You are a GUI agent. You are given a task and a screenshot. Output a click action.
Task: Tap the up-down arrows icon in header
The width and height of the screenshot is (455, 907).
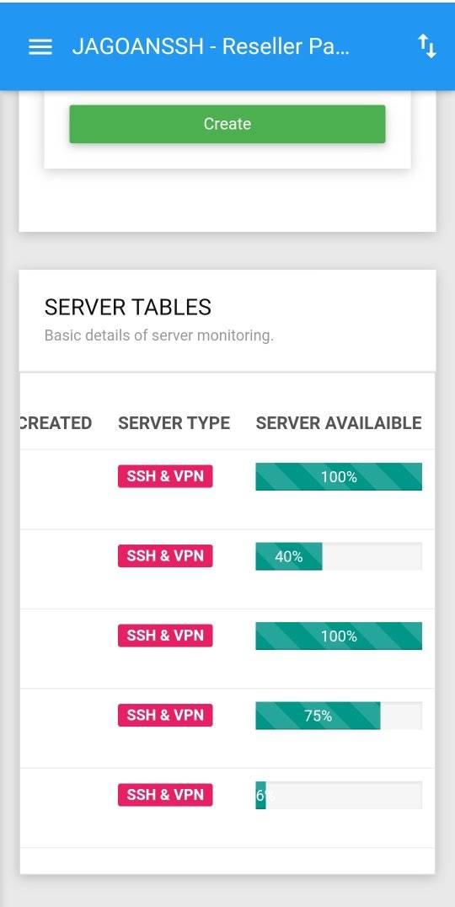[427, 46]
